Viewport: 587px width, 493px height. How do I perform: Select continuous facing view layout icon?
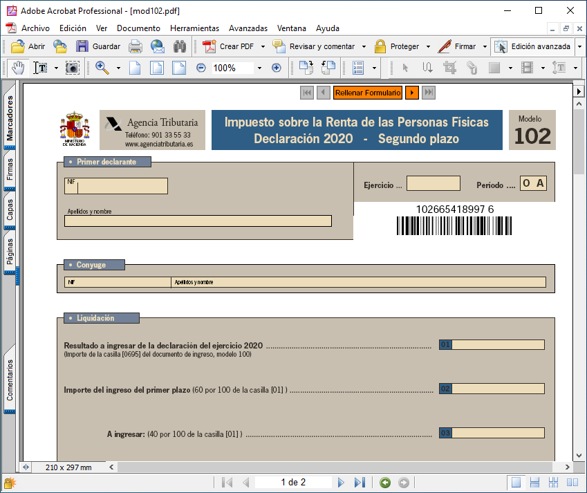click(x=553, y=483)
